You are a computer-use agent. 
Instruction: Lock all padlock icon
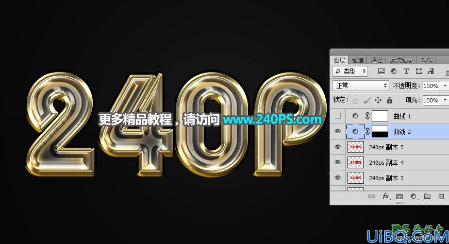pyautogui.click(x=389, y=100)
